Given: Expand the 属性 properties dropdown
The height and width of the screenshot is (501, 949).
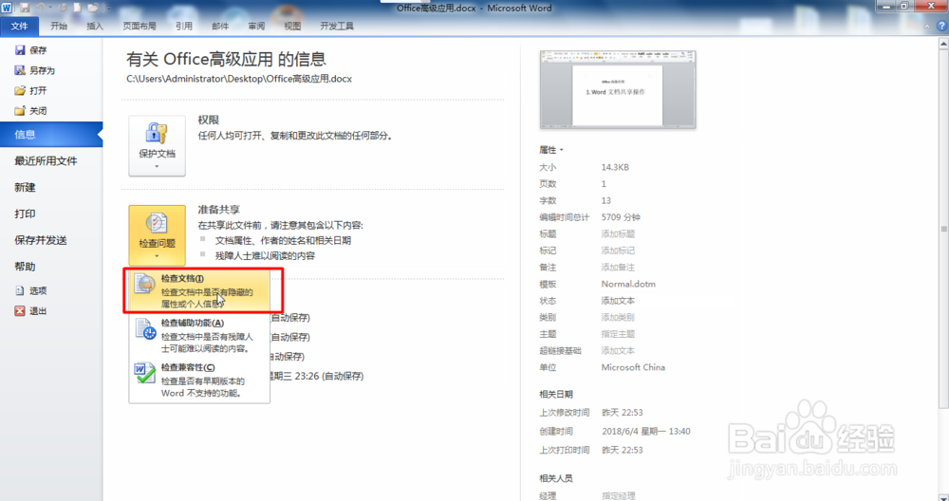Looking at the screenshot, I should [551, 150].
